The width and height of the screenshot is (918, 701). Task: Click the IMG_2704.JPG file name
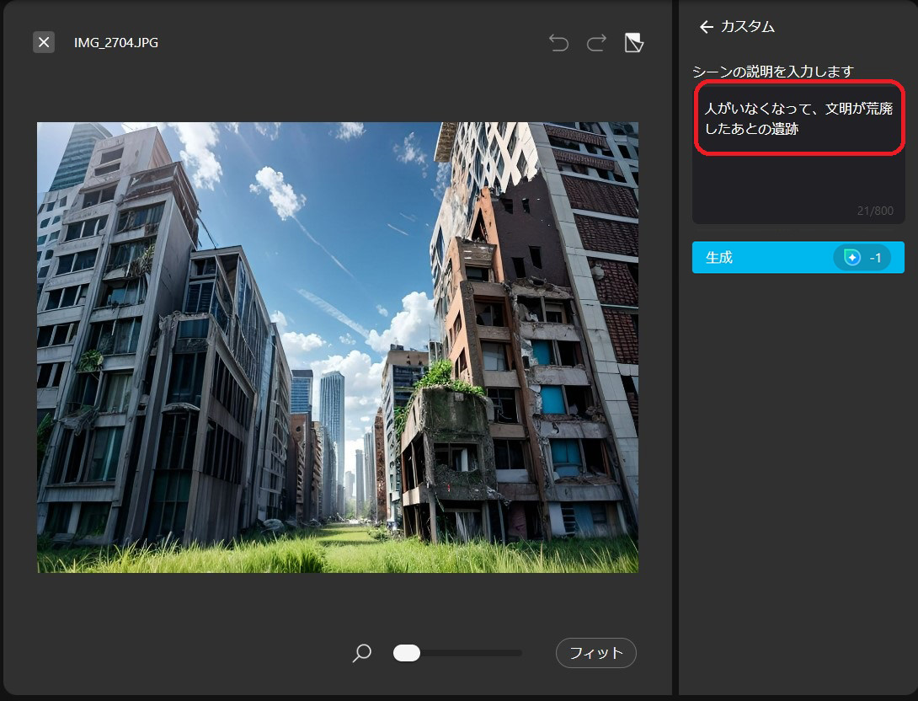click(116, 43)
